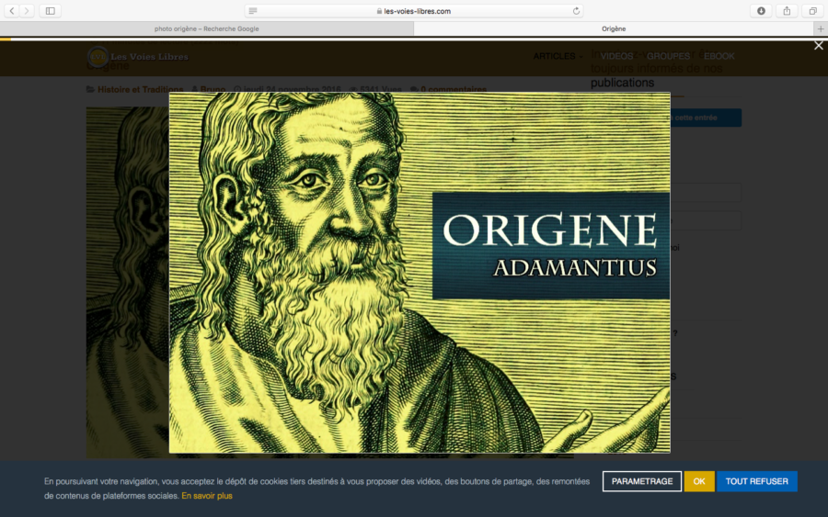Open author Bruno link
The height and width of the screenshot is (517, 828).
coord(213,90)
